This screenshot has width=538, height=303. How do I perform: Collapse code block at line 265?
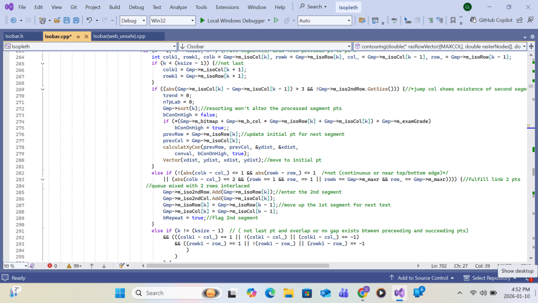pos(43,64)
